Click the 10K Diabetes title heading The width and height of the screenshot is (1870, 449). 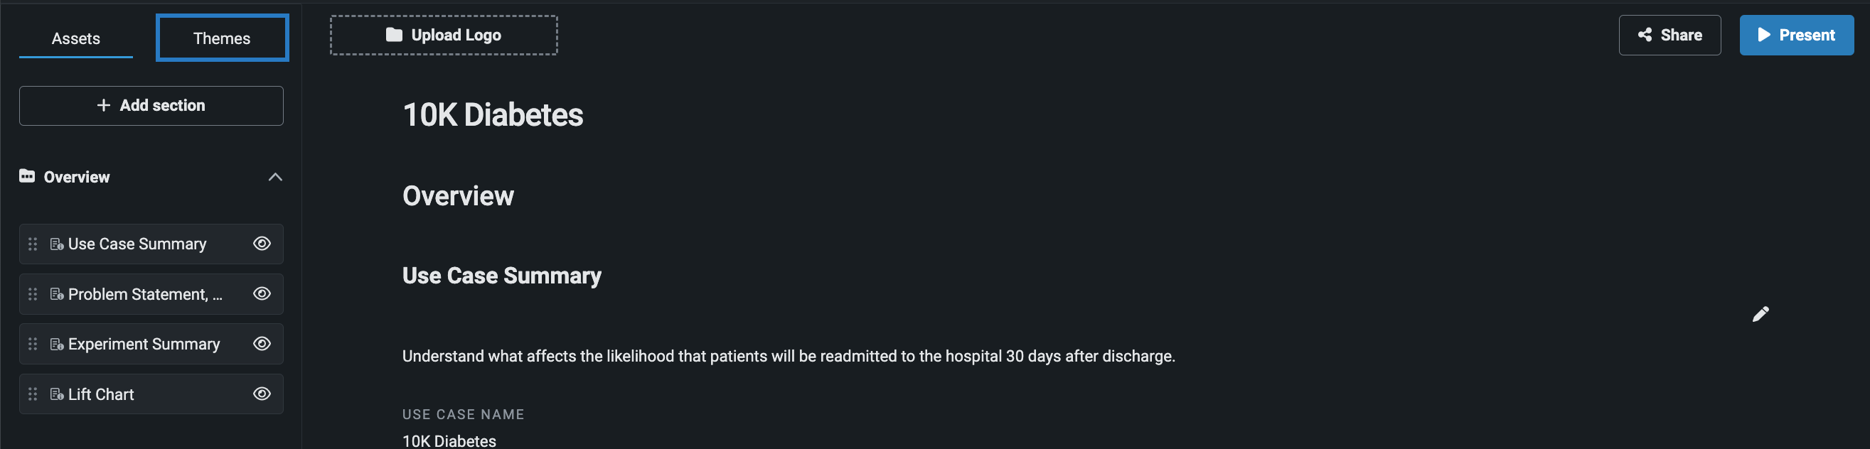493,114
